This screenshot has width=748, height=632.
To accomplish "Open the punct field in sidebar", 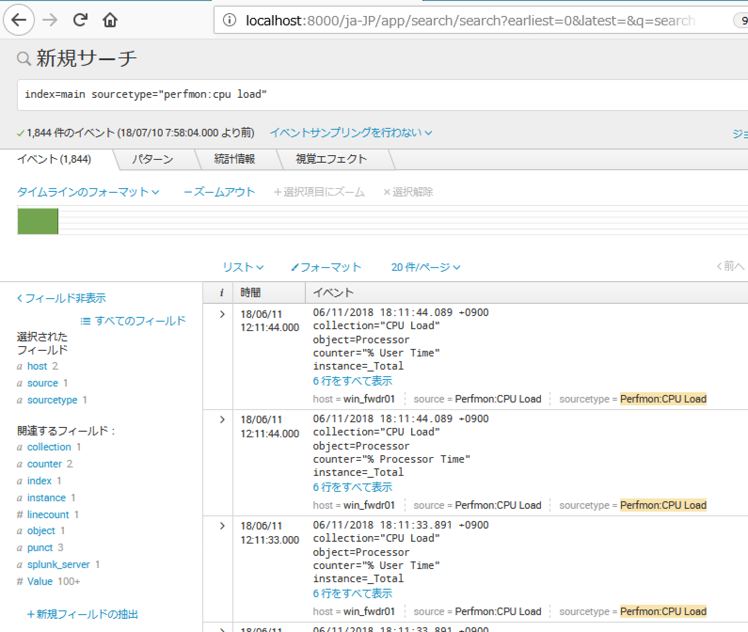I will pyautogui.click(x=40, y=548).
